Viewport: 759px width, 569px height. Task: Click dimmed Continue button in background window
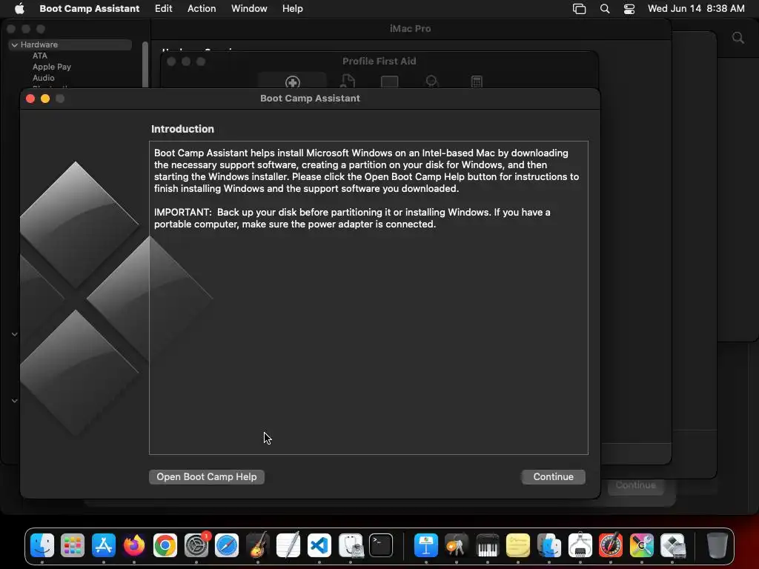[635, 485]
